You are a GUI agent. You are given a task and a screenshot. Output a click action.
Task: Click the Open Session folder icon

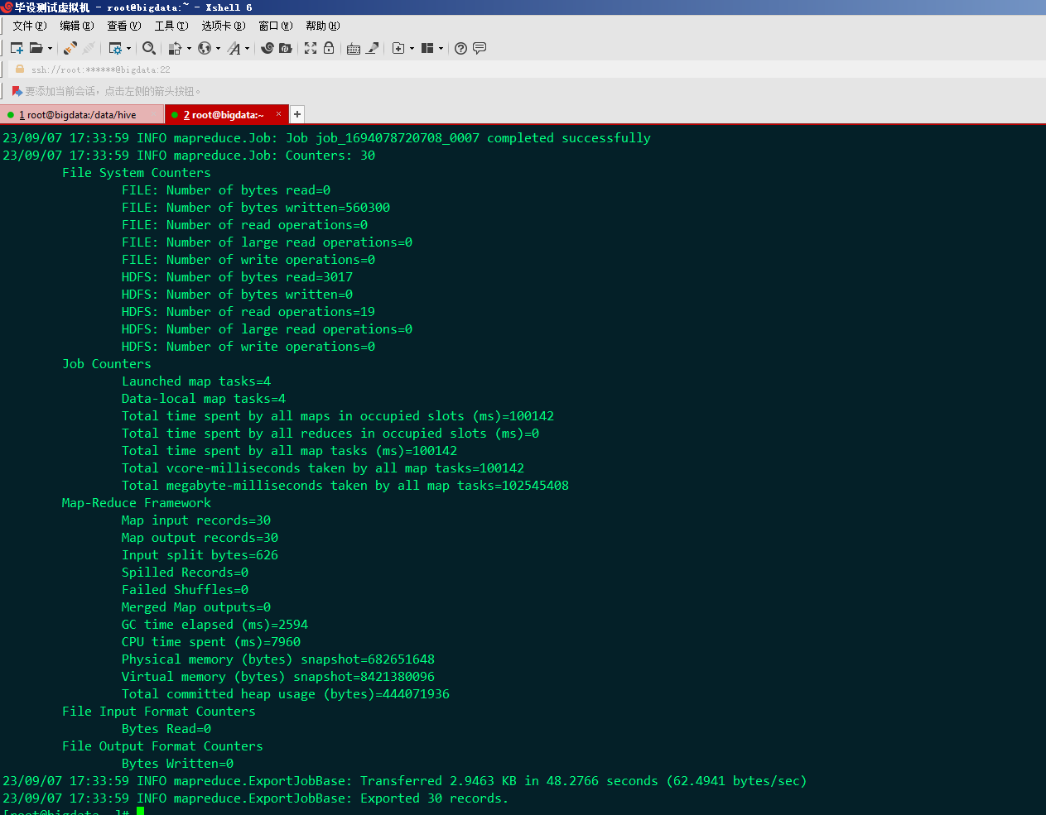[x=36, y=48]
